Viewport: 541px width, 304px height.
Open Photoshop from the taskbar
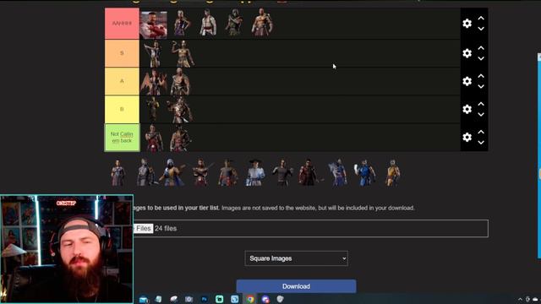click(x=205, y=299)
